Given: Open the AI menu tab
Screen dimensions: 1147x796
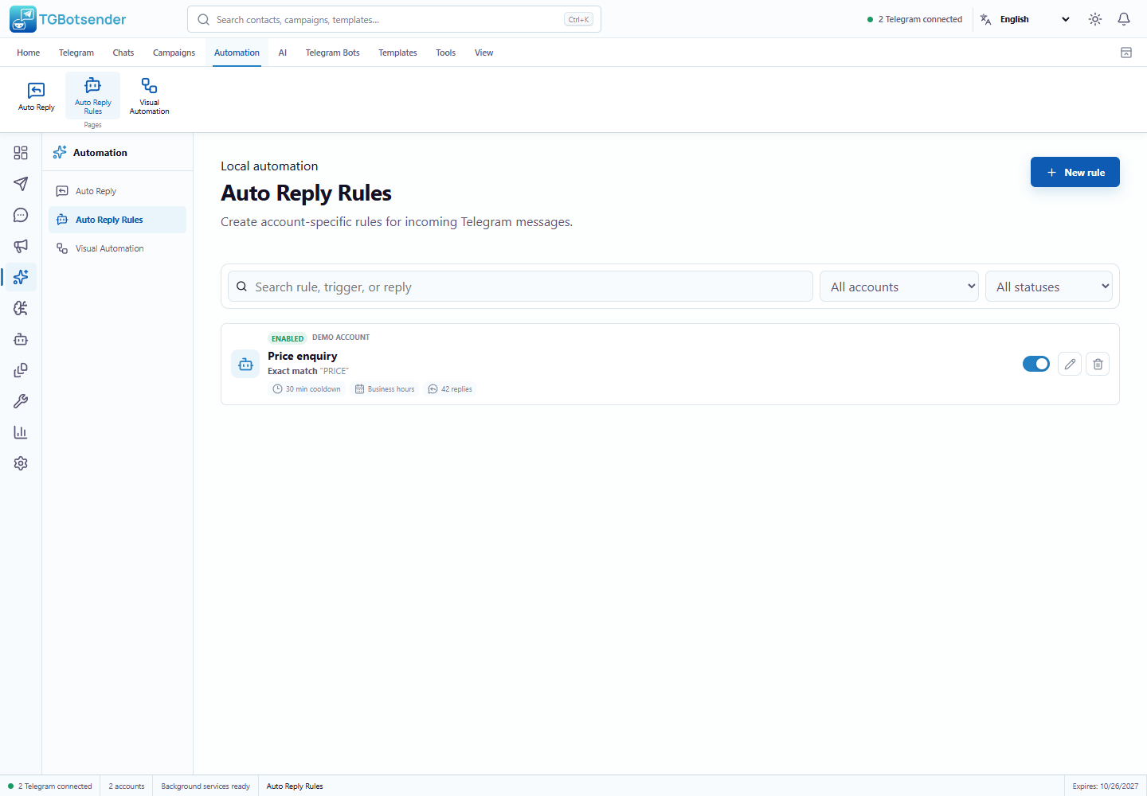Looking at the screenshot, I should [282, 53].
